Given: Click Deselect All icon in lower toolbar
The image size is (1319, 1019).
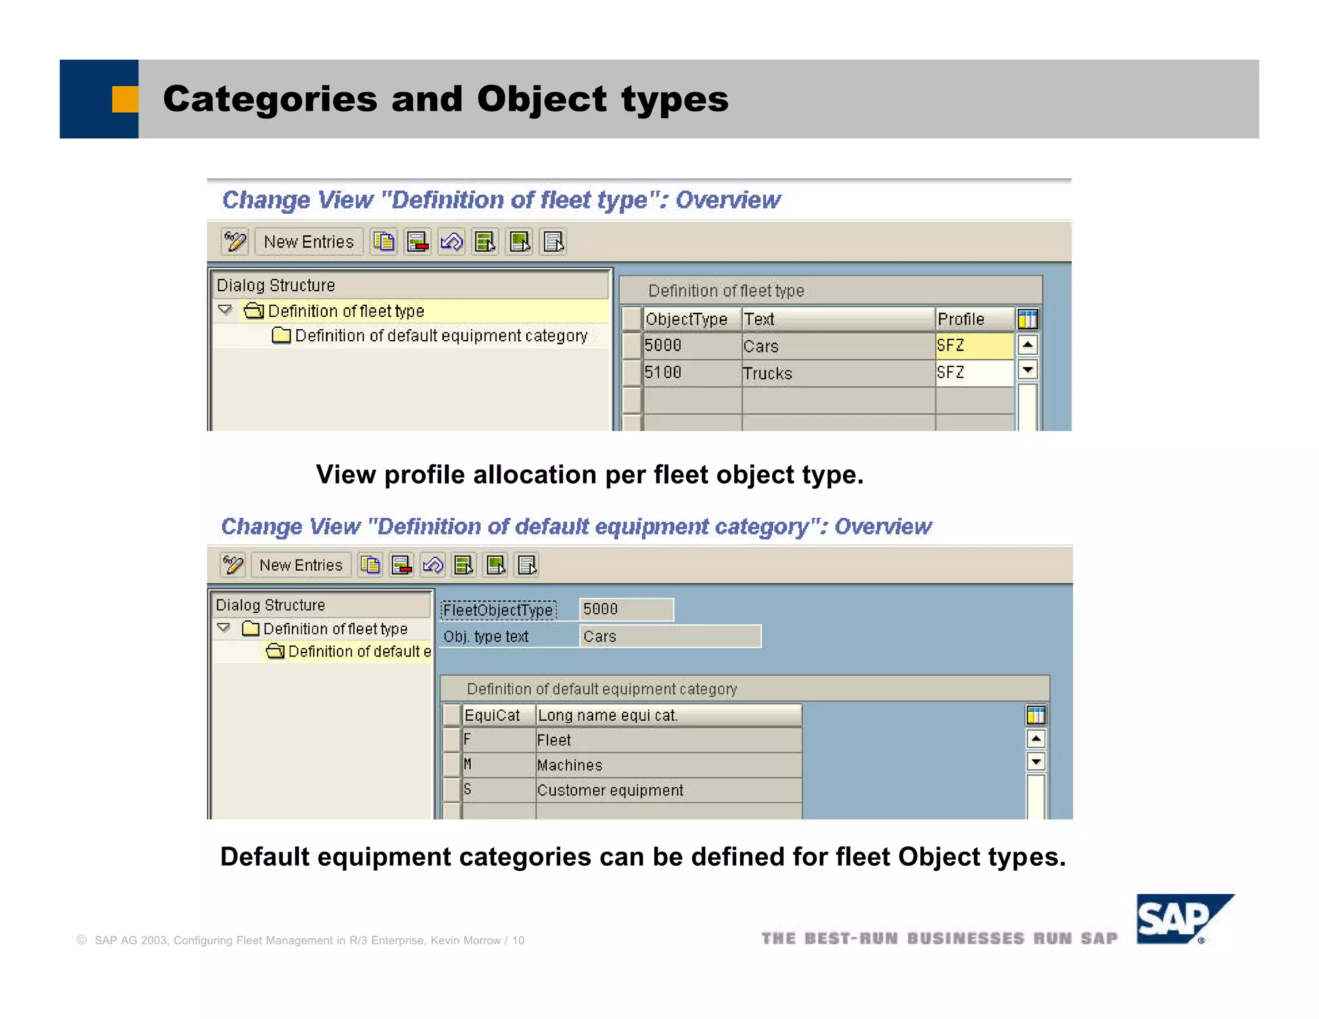Looking at the screenshot, I should 527,566.
